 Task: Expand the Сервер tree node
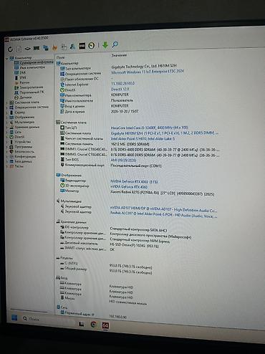(7, 113)
